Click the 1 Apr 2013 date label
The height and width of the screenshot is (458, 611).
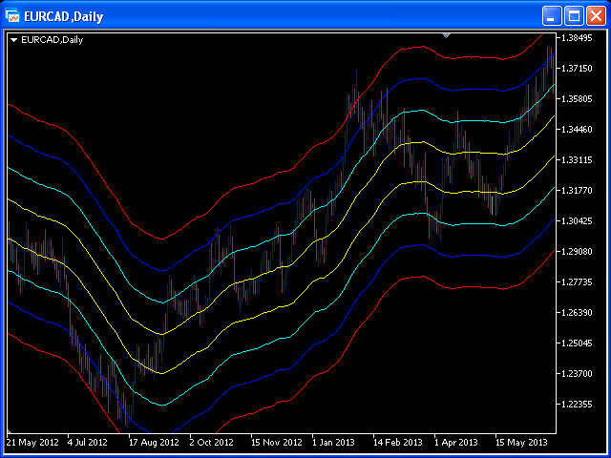pos(456,443)
